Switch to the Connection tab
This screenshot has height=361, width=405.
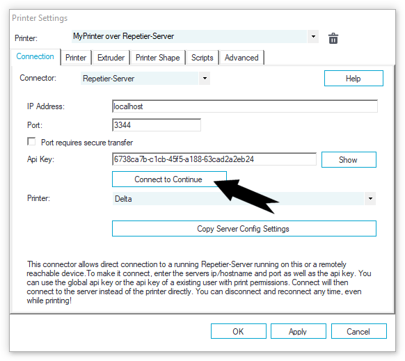(35, 56)
